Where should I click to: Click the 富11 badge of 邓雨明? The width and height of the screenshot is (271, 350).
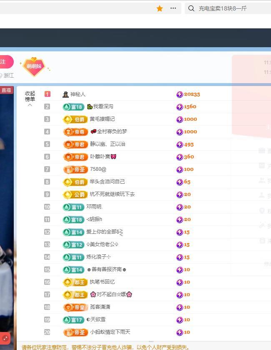point(73,207)
